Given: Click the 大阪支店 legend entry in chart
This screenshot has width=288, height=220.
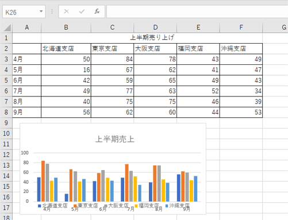Looking at the screenshot, I should click(117, 206).
